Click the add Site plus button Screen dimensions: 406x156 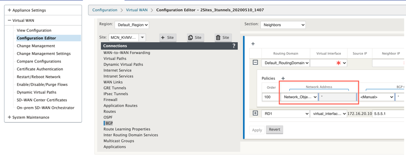click(x=167, y=37)
